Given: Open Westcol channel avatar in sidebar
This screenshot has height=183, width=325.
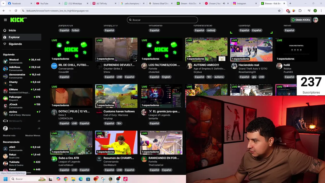Looking at the screenshot, I should click(x=5, y=61).
